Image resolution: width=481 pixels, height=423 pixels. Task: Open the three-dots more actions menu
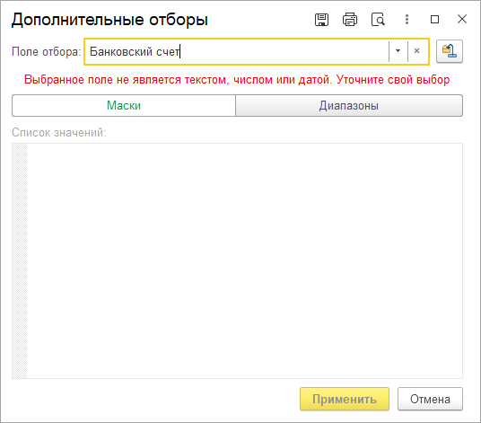tap(407, 20)
